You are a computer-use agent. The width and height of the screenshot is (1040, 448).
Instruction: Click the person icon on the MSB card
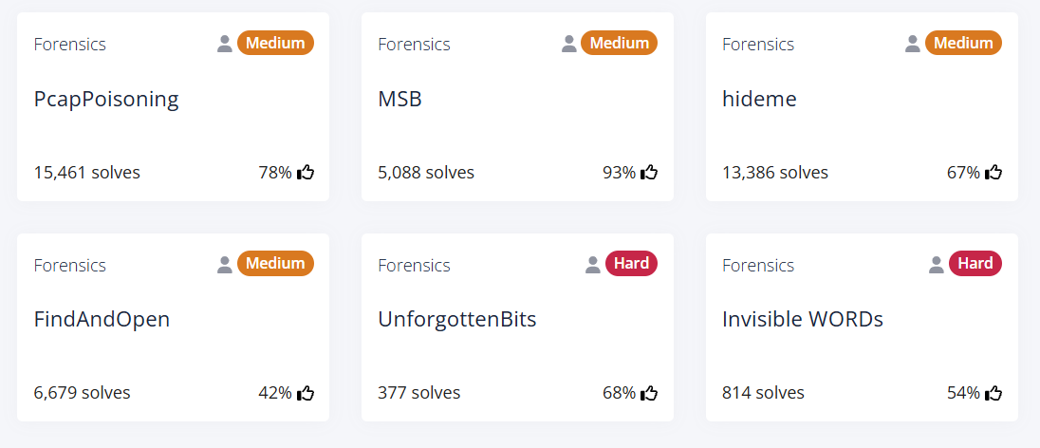(x=569, y=44)
